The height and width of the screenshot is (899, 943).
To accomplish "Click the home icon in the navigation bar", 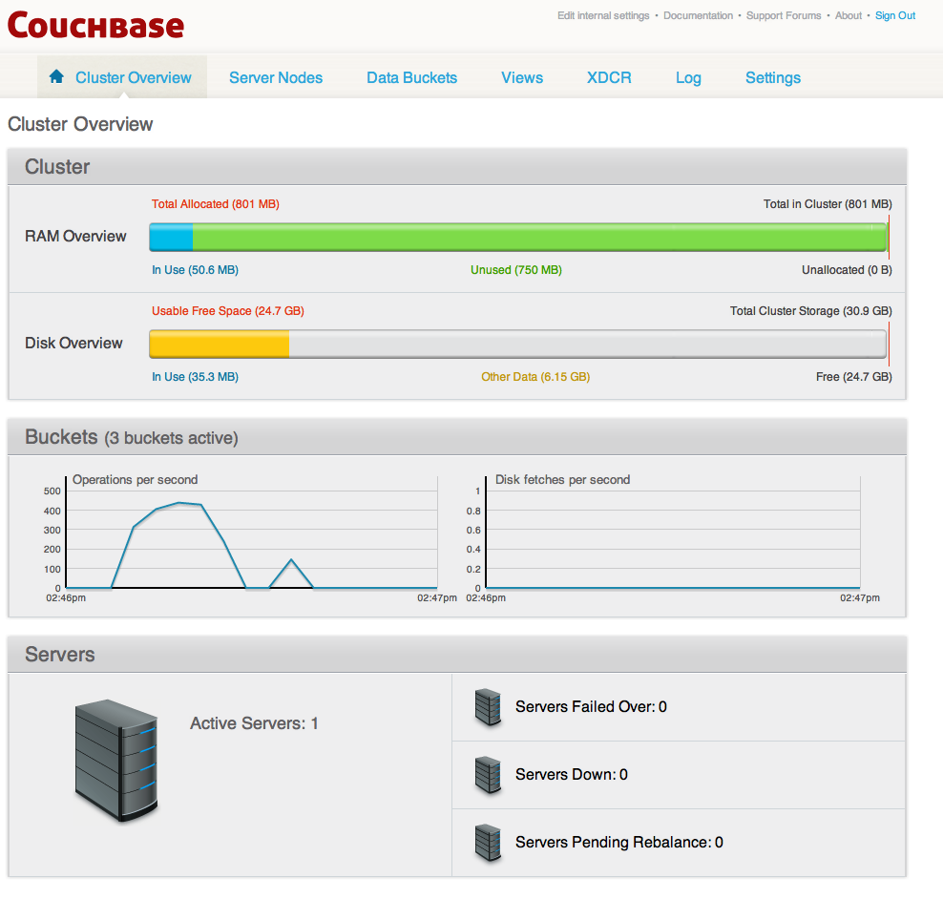I will 55,76.
